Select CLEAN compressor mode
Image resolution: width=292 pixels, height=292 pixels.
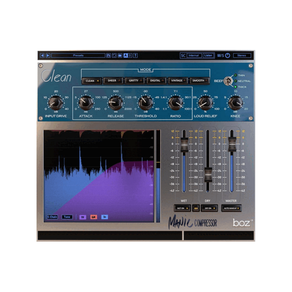click(x=91, y=81)
